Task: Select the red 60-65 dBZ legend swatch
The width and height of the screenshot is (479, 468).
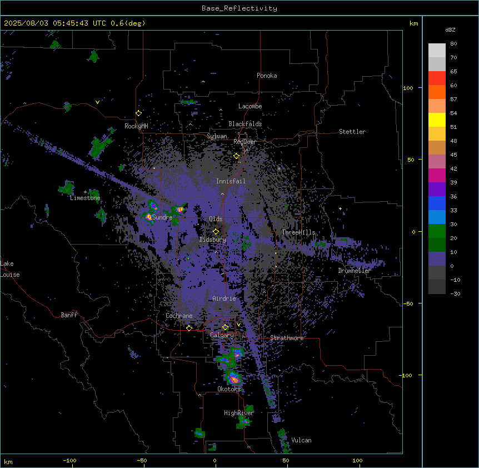Action: [437, 78]
